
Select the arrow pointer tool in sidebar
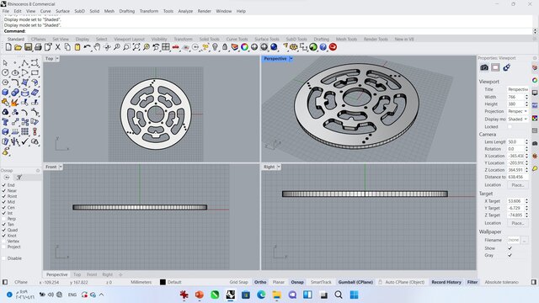click(5, 63)
